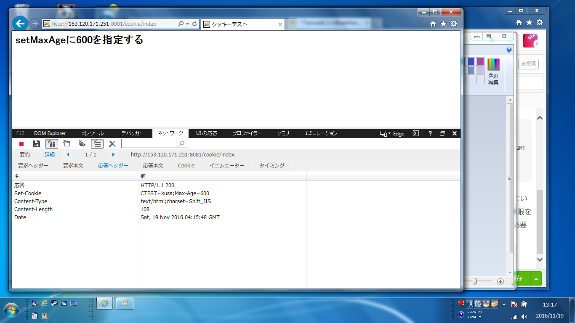Image resolution: width=575 pixels, height=323 pixels.
Task: Toggle clear entries on navigate
Action: 67,143
